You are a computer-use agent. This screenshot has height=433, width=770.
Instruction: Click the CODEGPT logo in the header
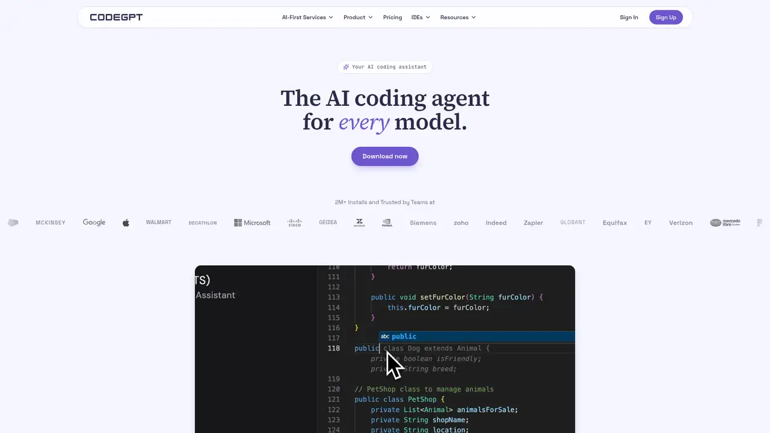pyautogui.click(x=116, y=17)
